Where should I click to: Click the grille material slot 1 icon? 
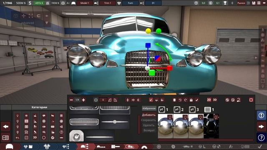coord(207,110)
